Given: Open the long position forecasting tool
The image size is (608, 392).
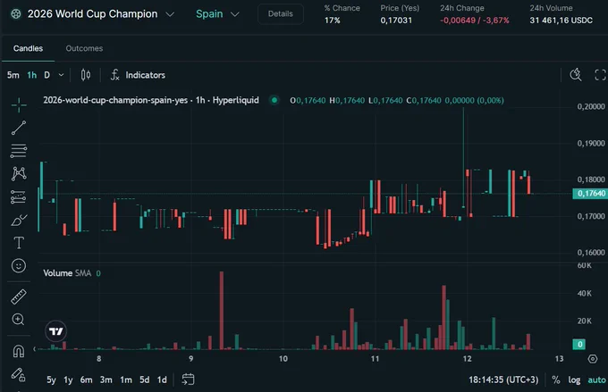Looking at the screenshot, I should click(x=19, y=196).
